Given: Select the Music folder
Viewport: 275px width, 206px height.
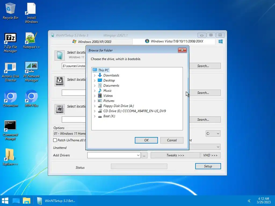Looking at the screenshot, I should 107,91.
